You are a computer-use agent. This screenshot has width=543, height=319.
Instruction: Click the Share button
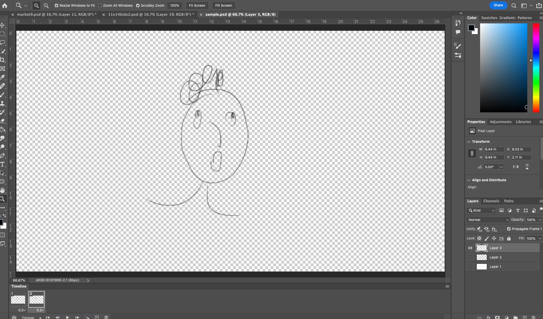coord(498,5)
